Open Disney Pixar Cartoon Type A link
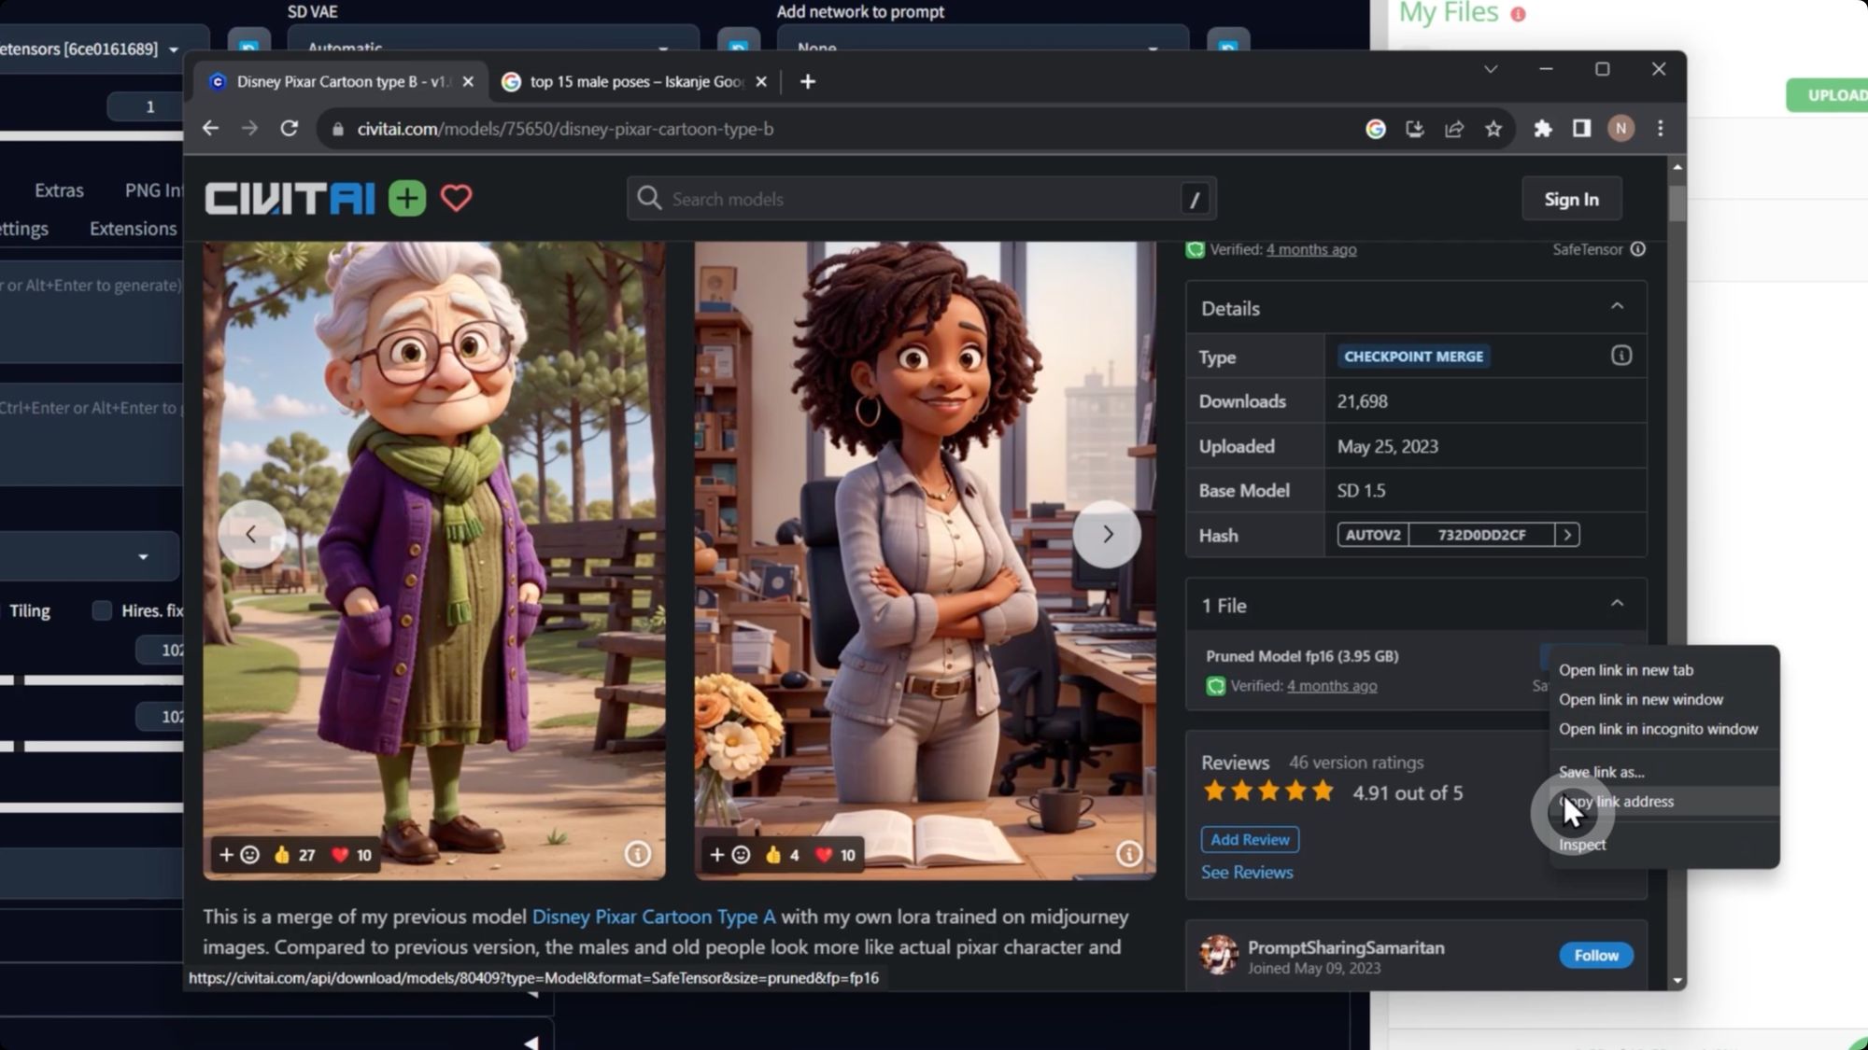This screenshot has height=1050, width=1868. [653, 917]
